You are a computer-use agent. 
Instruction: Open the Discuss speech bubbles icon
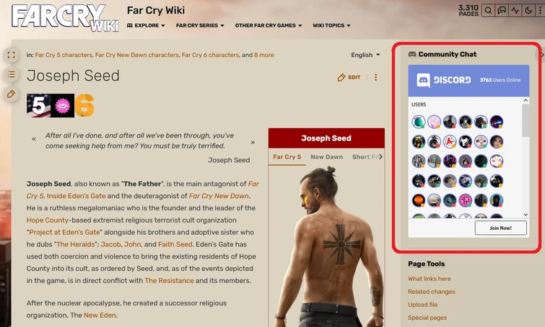[502, 10]
